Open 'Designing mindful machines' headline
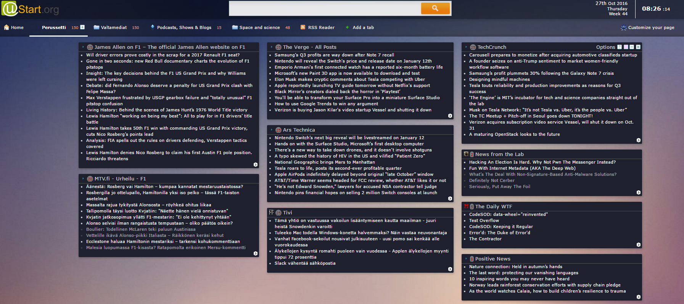Viewport: 684px width, 304px height. (499, 79)
